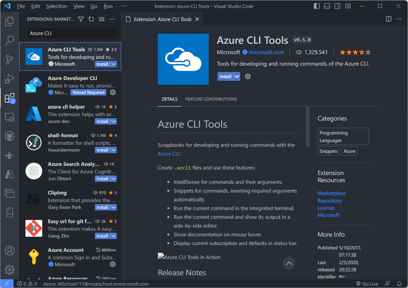
Task: Open the GitHub view in activity bar
Action: point(10,136)
